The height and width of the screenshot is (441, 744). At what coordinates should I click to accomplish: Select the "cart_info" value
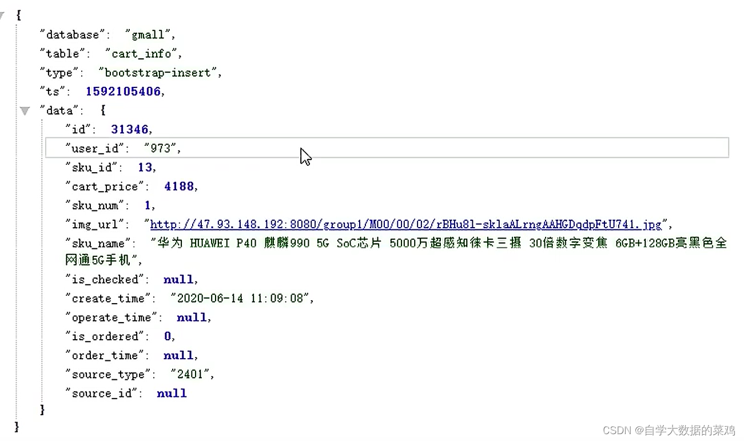pos(141,54)
